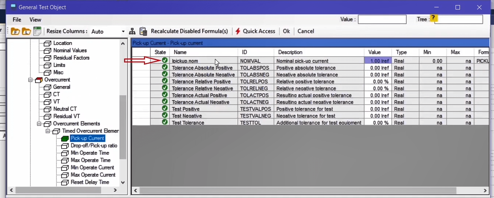Viewport: 494px width, 198px height.
Task: Click the green state check for Ipickup.nom
Action: [x=165, y=60]
